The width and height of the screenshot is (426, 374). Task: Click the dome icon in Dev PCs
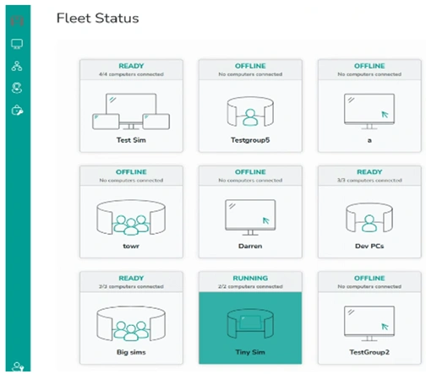(369, 218)
